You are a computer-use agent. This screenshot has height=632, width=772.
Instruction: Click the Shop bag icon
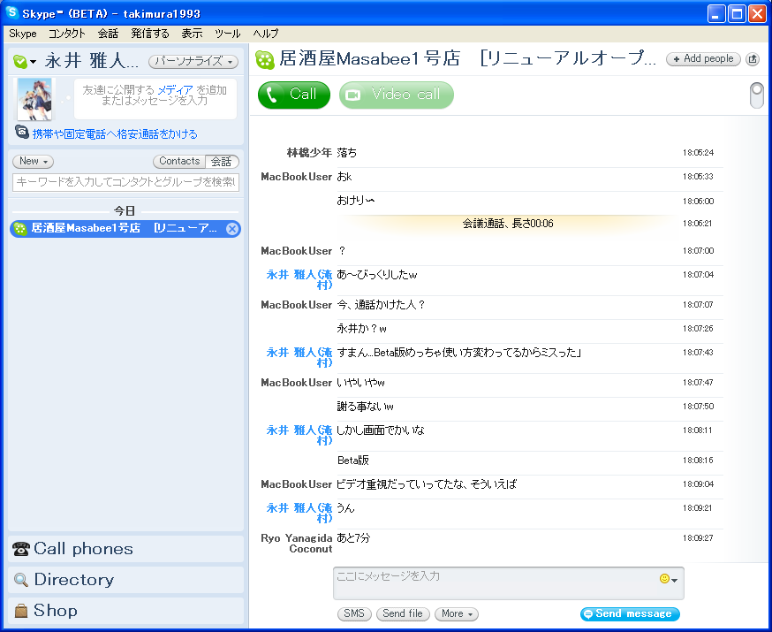[20, 611]
